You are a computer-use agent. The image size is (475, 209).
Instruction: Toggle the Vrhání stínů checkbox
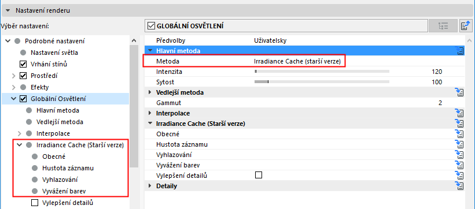(23, 64)
